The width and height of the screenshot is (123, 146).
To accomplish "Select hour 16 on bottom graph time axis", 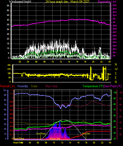I will click(x=78, y=143).
